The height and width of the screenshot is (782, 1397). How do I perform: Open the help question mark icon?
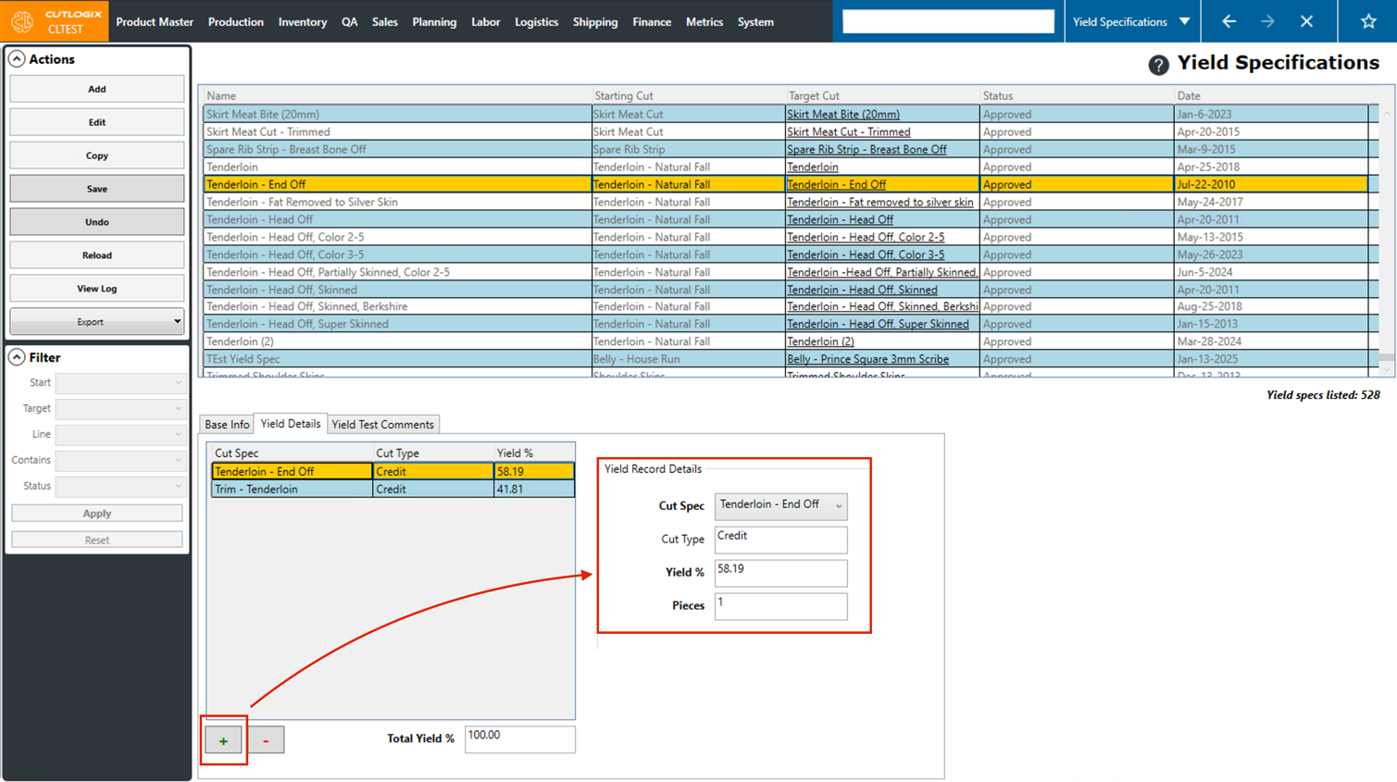1158,65
